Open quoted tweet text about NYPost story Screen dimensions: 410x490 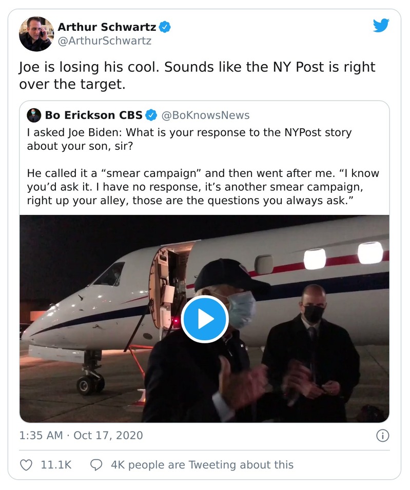tap(189, 139)
